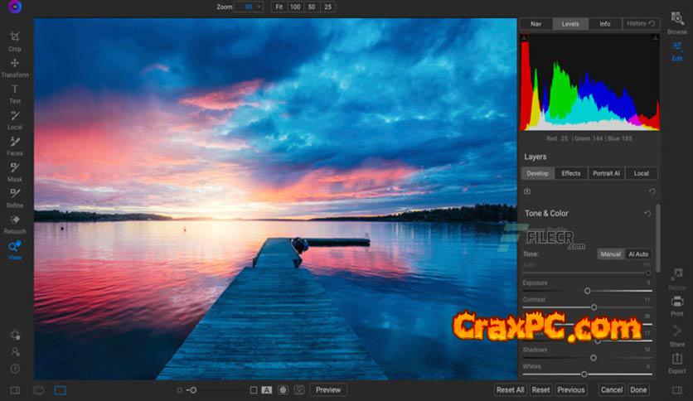Set Tone mode to Manual
This screenshot has width=693, height=401.
click(x=610, y=254)
